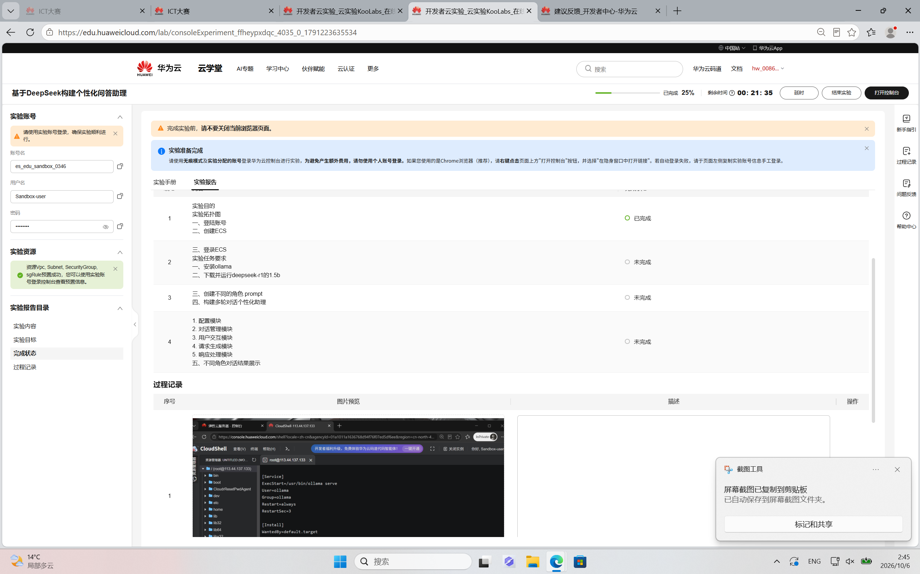Open the 中国站 region dropdown
Image resolution: width=920 pixels, height=574 pixels.
tap(732, 48)
